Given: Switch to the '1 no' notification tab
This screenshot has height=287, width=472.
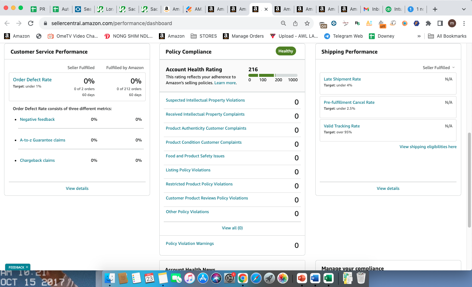Looking at the screenshot, I should point(415,9).
